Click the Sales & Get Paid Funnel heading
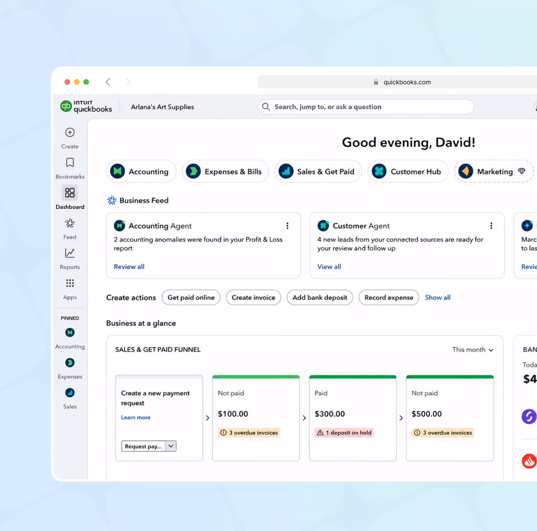 [158, 350]
